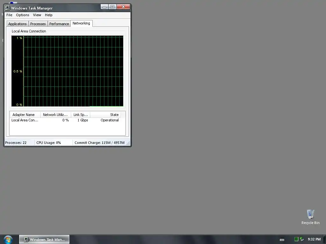
Task: Click the Commit Charge status entry
Action: click(x=99, y=143)
